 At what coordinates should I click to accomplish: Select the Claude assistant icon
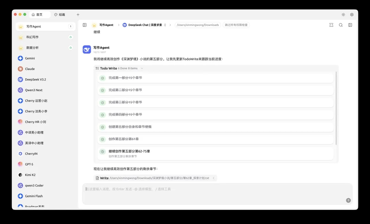[20, 69]
